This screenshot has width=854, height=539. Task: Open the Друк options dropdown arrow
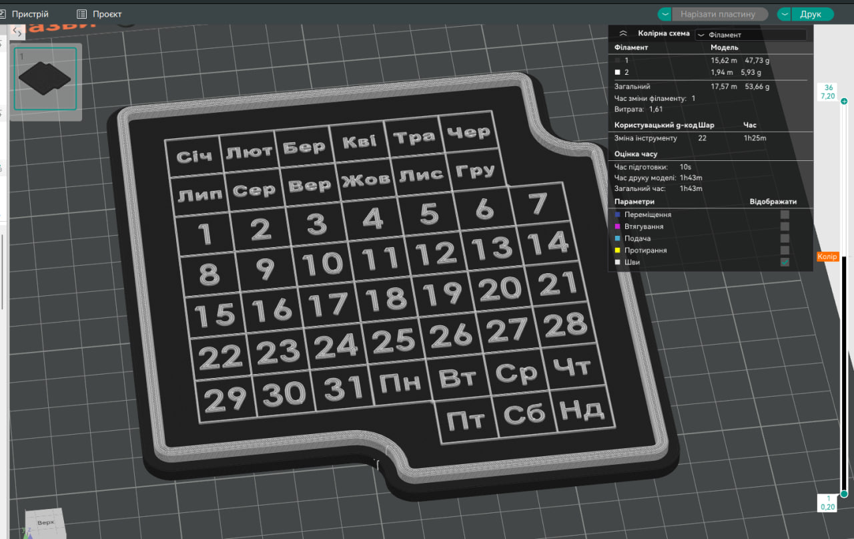(x=785, y=14)
